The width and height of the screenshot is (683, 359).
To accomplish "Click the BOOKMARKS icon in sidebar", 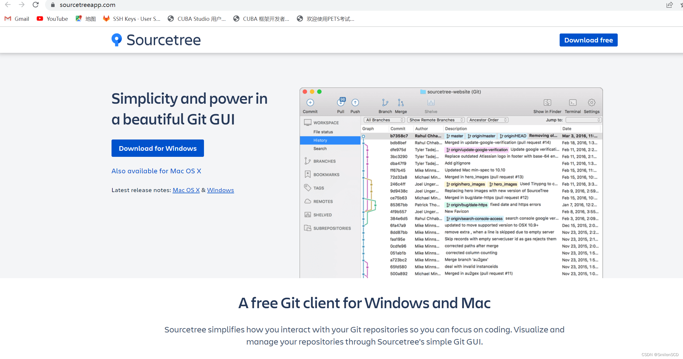I will click(x=307, y=174).
